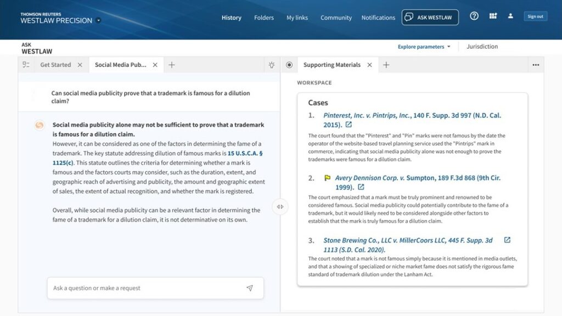Open the Explore parameters dropdown
Image resolution: width=562 pixels, height=316 pixels.
click(422, 47)
